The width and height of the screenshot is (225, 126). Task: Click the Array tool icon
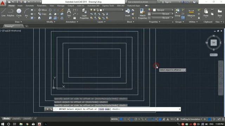point(55,18)
